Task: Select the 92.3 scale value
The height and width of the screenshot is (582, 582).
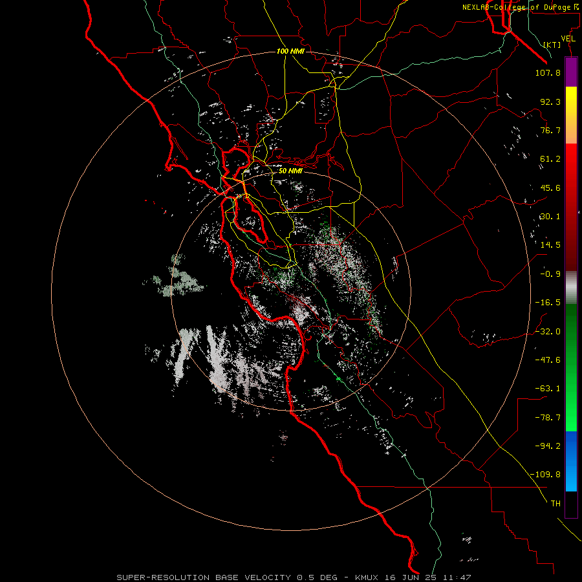Action: click(x=550, y=102)
